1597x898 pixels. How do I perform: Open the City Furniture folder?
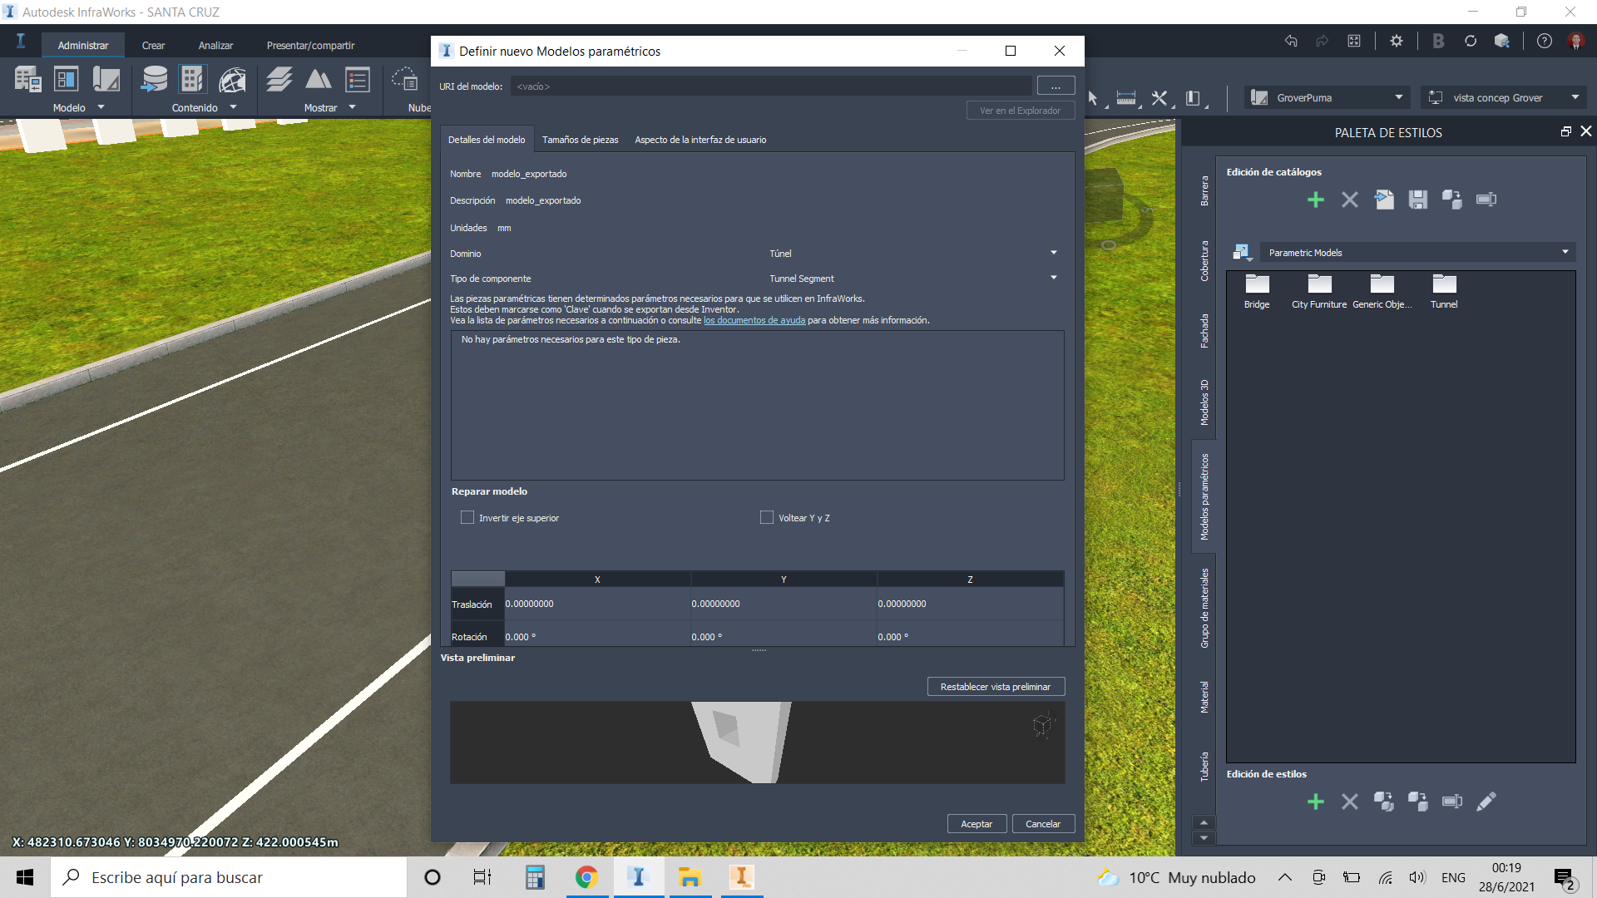[x=1319, y=292]
